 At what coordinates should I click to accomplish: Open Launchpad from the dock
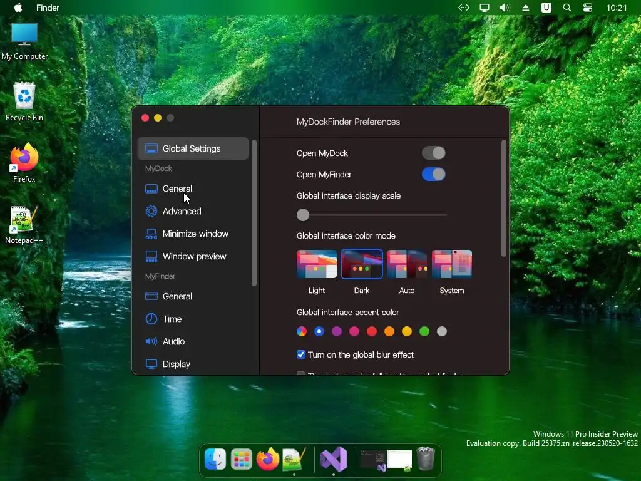[241, 459]
